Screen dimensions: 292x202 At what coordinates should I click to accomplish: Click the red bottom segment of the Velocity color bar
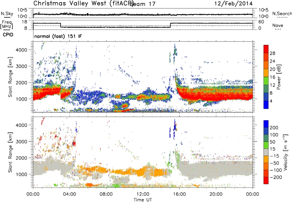click(x=266, y=180)
